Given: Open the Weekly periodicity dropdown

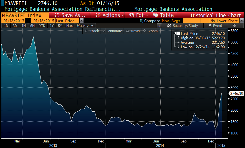Looking at the screenshot, I should (x=85, y=25).
